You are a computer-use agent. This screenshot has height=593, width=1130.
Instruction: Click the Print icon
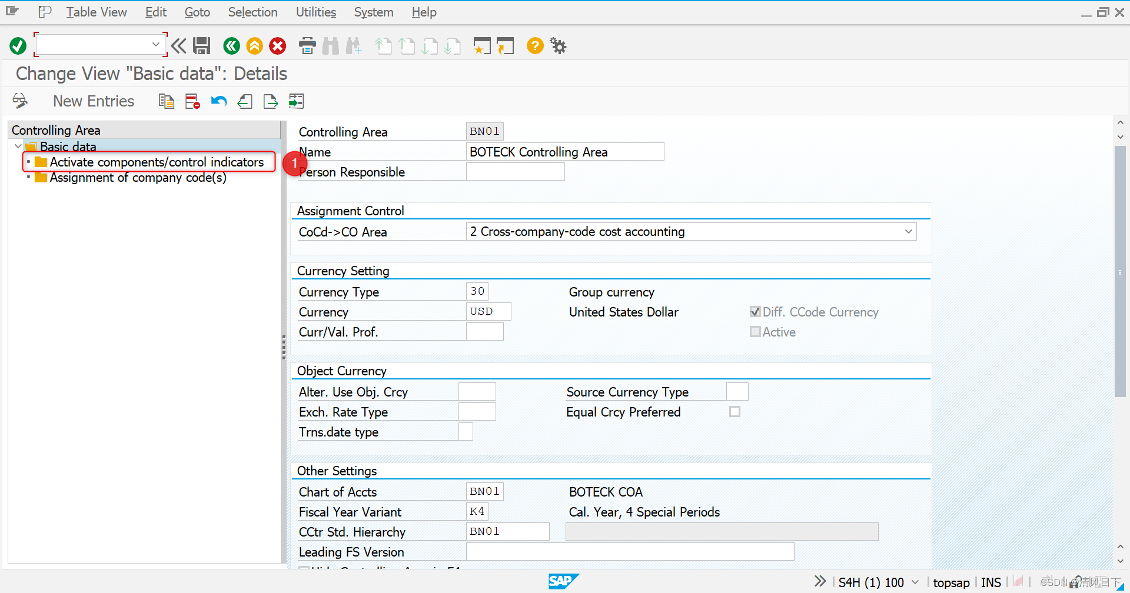(307, 46)
